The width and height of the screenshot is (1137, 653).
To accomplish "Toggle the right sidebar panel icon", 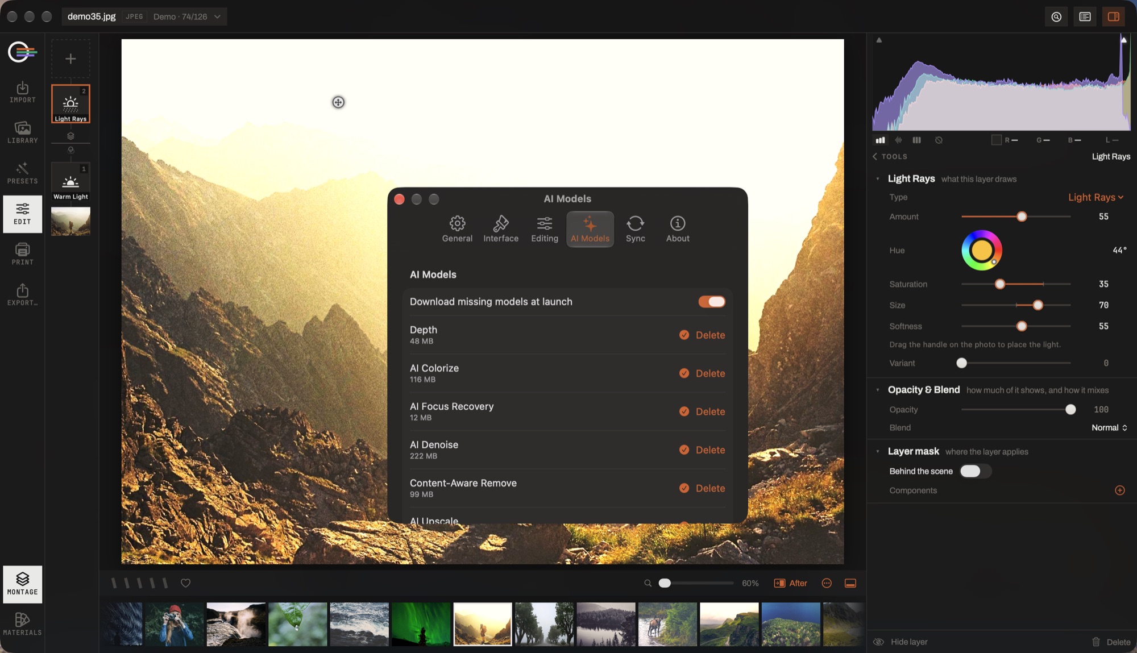I will point(1114,16).
